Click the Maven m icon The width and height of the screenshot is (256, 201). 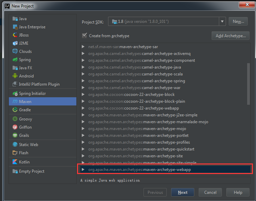[x=15, y=101]
